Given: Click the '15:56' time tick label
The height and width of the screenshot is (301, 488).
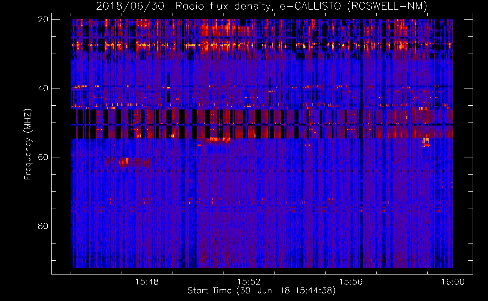Looking at the screenshot, I should pyautogui.click(x=351, y=282).
